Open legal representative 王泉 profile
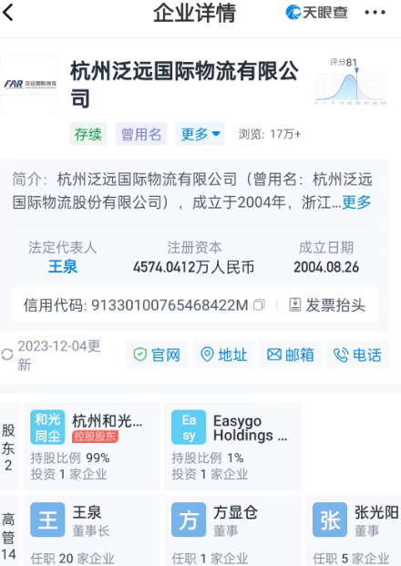 tap(63, 267)
